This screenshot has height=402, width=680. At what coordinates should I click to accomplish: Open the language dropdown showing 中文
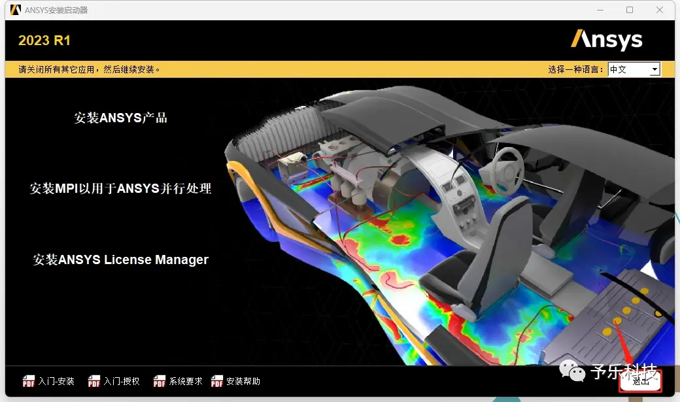click(634, 69)
